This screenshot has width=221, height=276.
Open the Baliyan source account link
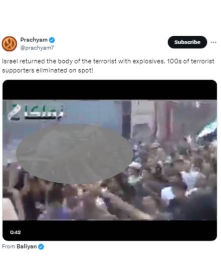[x=27, y=246]
